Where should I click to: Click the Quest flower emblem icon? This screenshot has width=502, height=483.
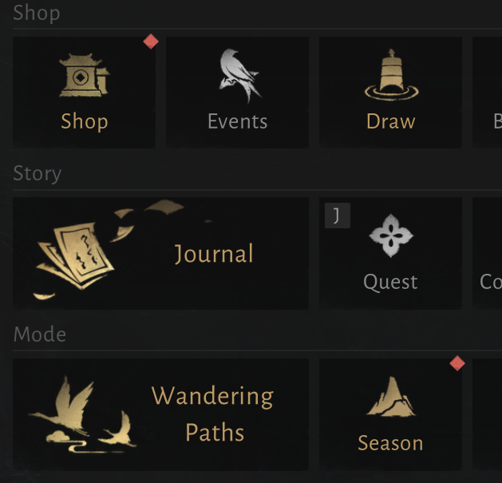[391, 236]
